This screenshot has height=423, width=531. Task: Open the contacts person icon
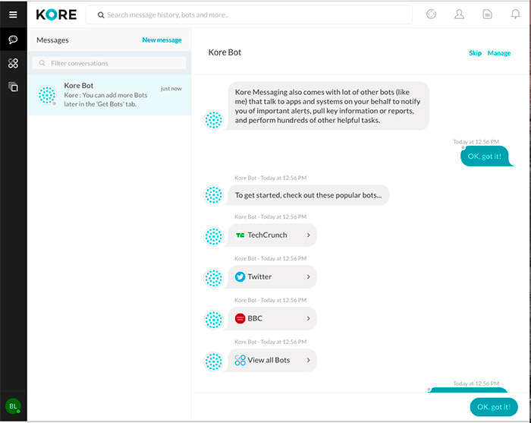(x=459, y=14)
